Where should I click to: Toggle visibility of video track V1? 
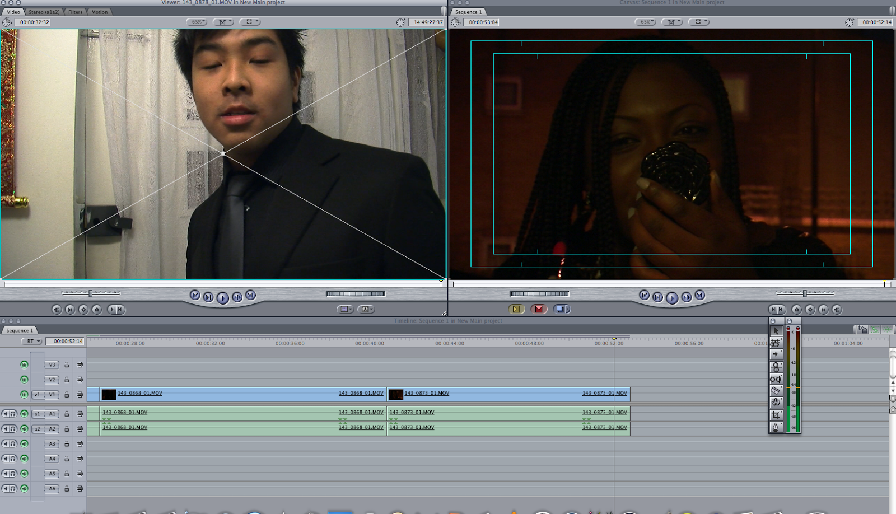(24, 394)
